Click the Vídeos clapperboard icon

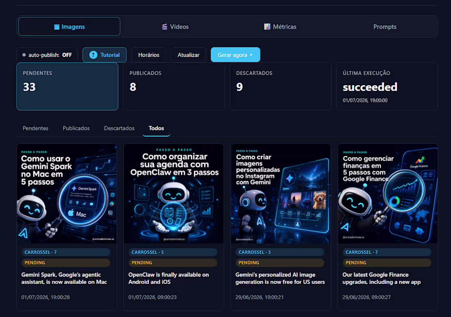click(x=164, y=27)
